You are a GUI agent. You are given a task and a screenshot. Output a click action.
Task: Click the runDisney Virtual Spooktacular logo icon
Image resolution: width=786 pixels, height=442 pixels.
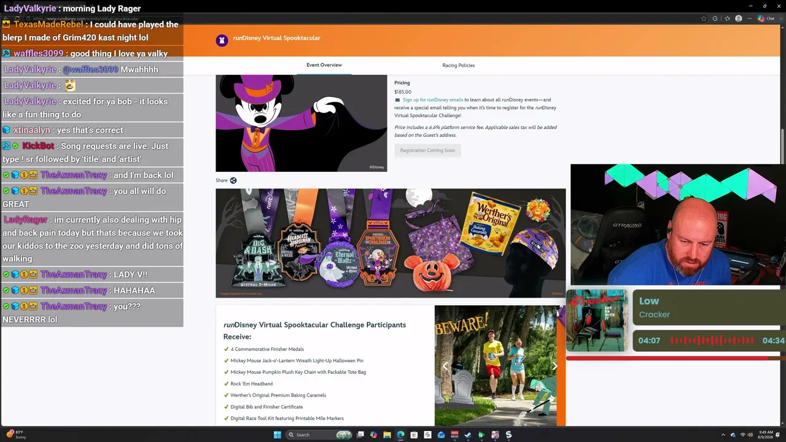tap(222, 41)
